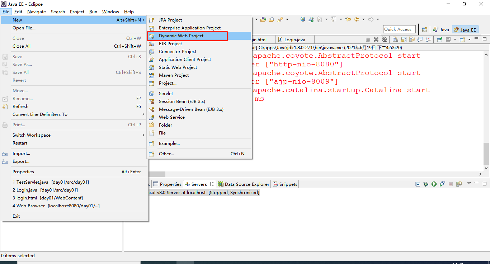The height and width of the screenshot is (264, 490).
Task: Click Exit in the File menu
Action: click(x=74, y=216)
